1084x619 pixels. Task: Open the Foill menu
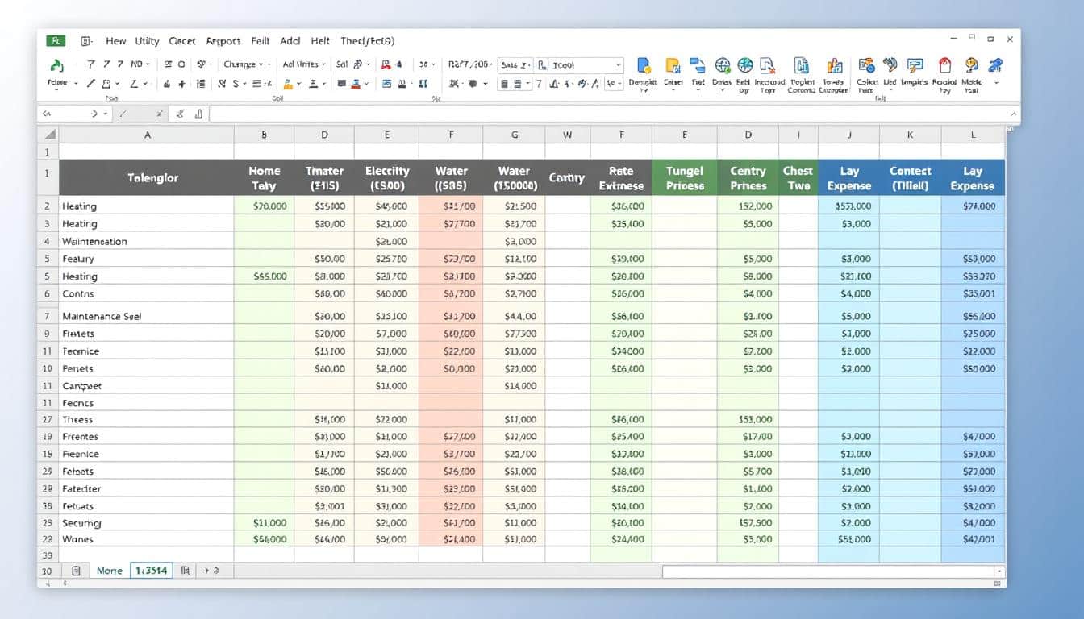point(260,41)
